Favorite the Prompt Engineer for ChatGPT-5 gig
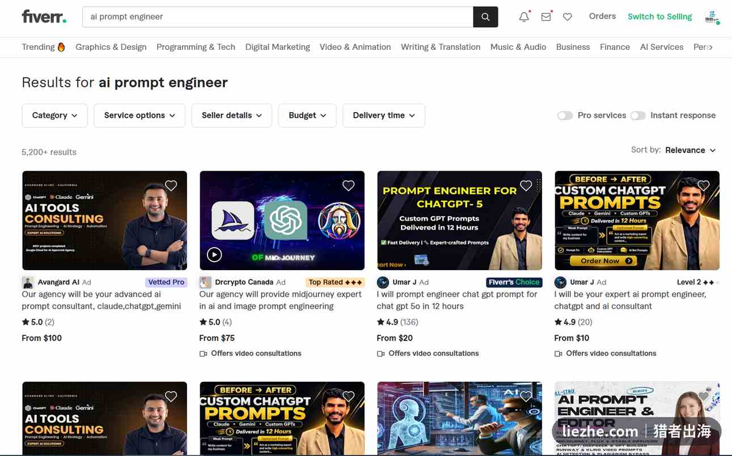Screen dimensions: 732x456 click(x=526, y=185)
